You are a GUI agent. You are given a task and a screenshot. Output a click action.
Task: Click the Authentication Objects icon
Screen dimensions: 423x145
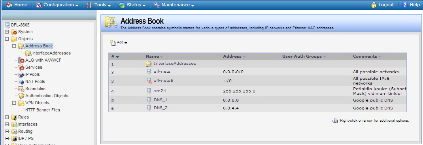tap(21, 96)
